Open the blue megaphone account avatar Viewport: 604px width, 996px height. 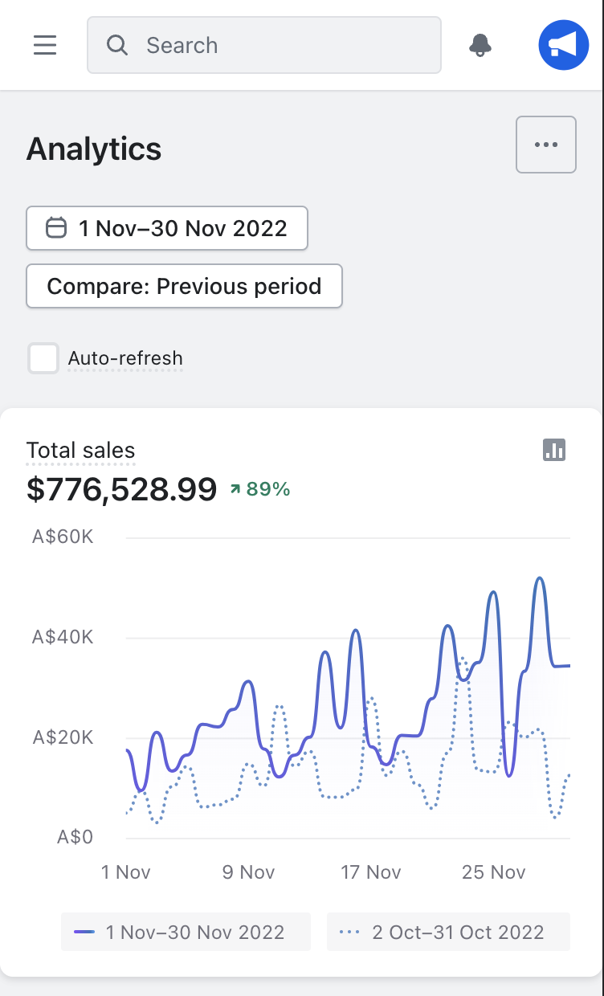point(563,46)
